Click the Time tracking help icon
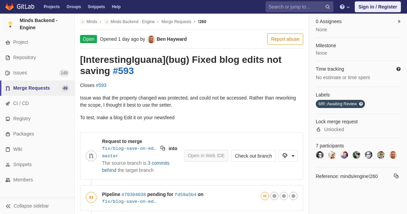 [399, 69]
